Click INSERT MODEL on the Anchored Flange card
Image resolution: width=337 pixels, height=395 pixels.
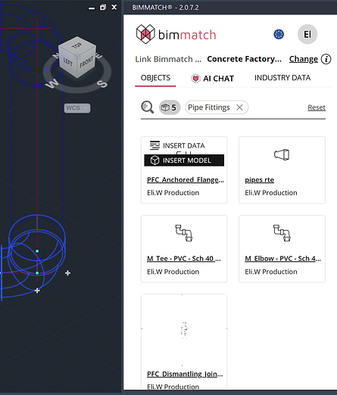(184, 160)
